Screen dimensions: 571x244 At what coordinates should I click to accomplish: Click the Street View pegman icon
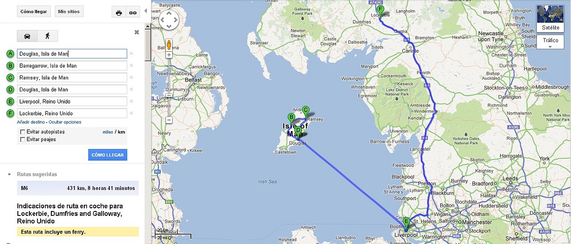coord(169,45)
